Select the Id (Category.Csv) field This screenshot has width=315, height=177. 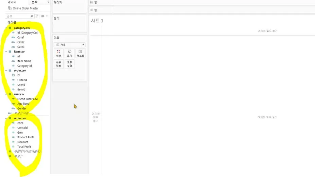(28, 33)
